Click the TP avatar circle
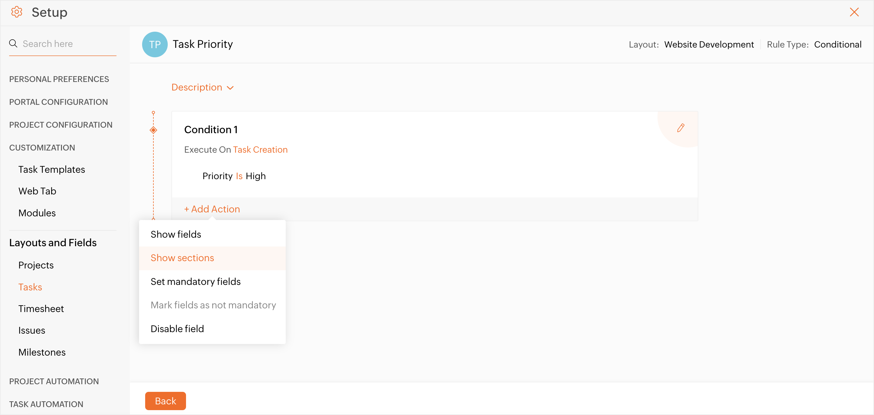 tap(155, 44)
